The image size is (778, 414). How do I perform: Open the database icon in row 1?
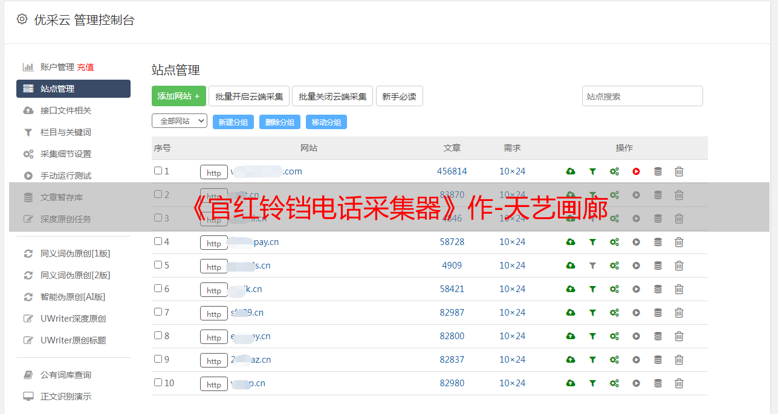[x=658, y=171]
